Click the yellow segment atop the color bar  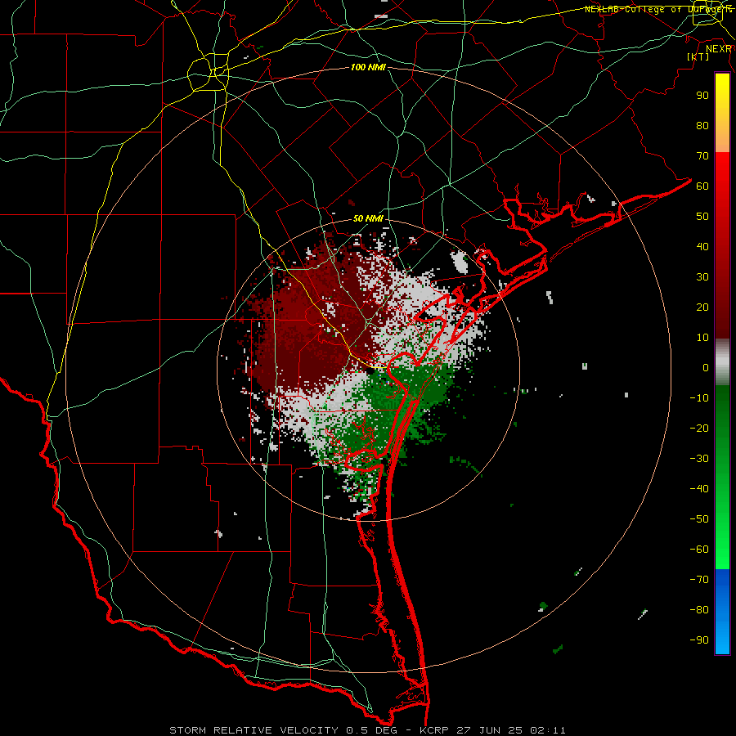722,113
